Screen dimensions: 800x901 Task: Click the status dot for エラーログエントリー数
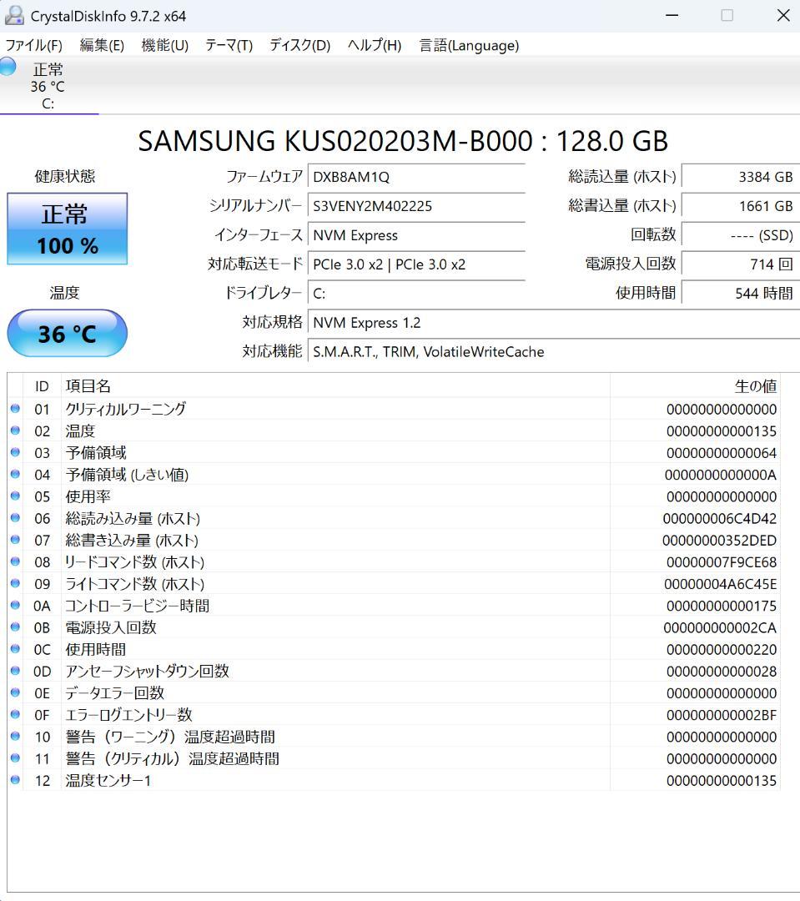(16, 714)
